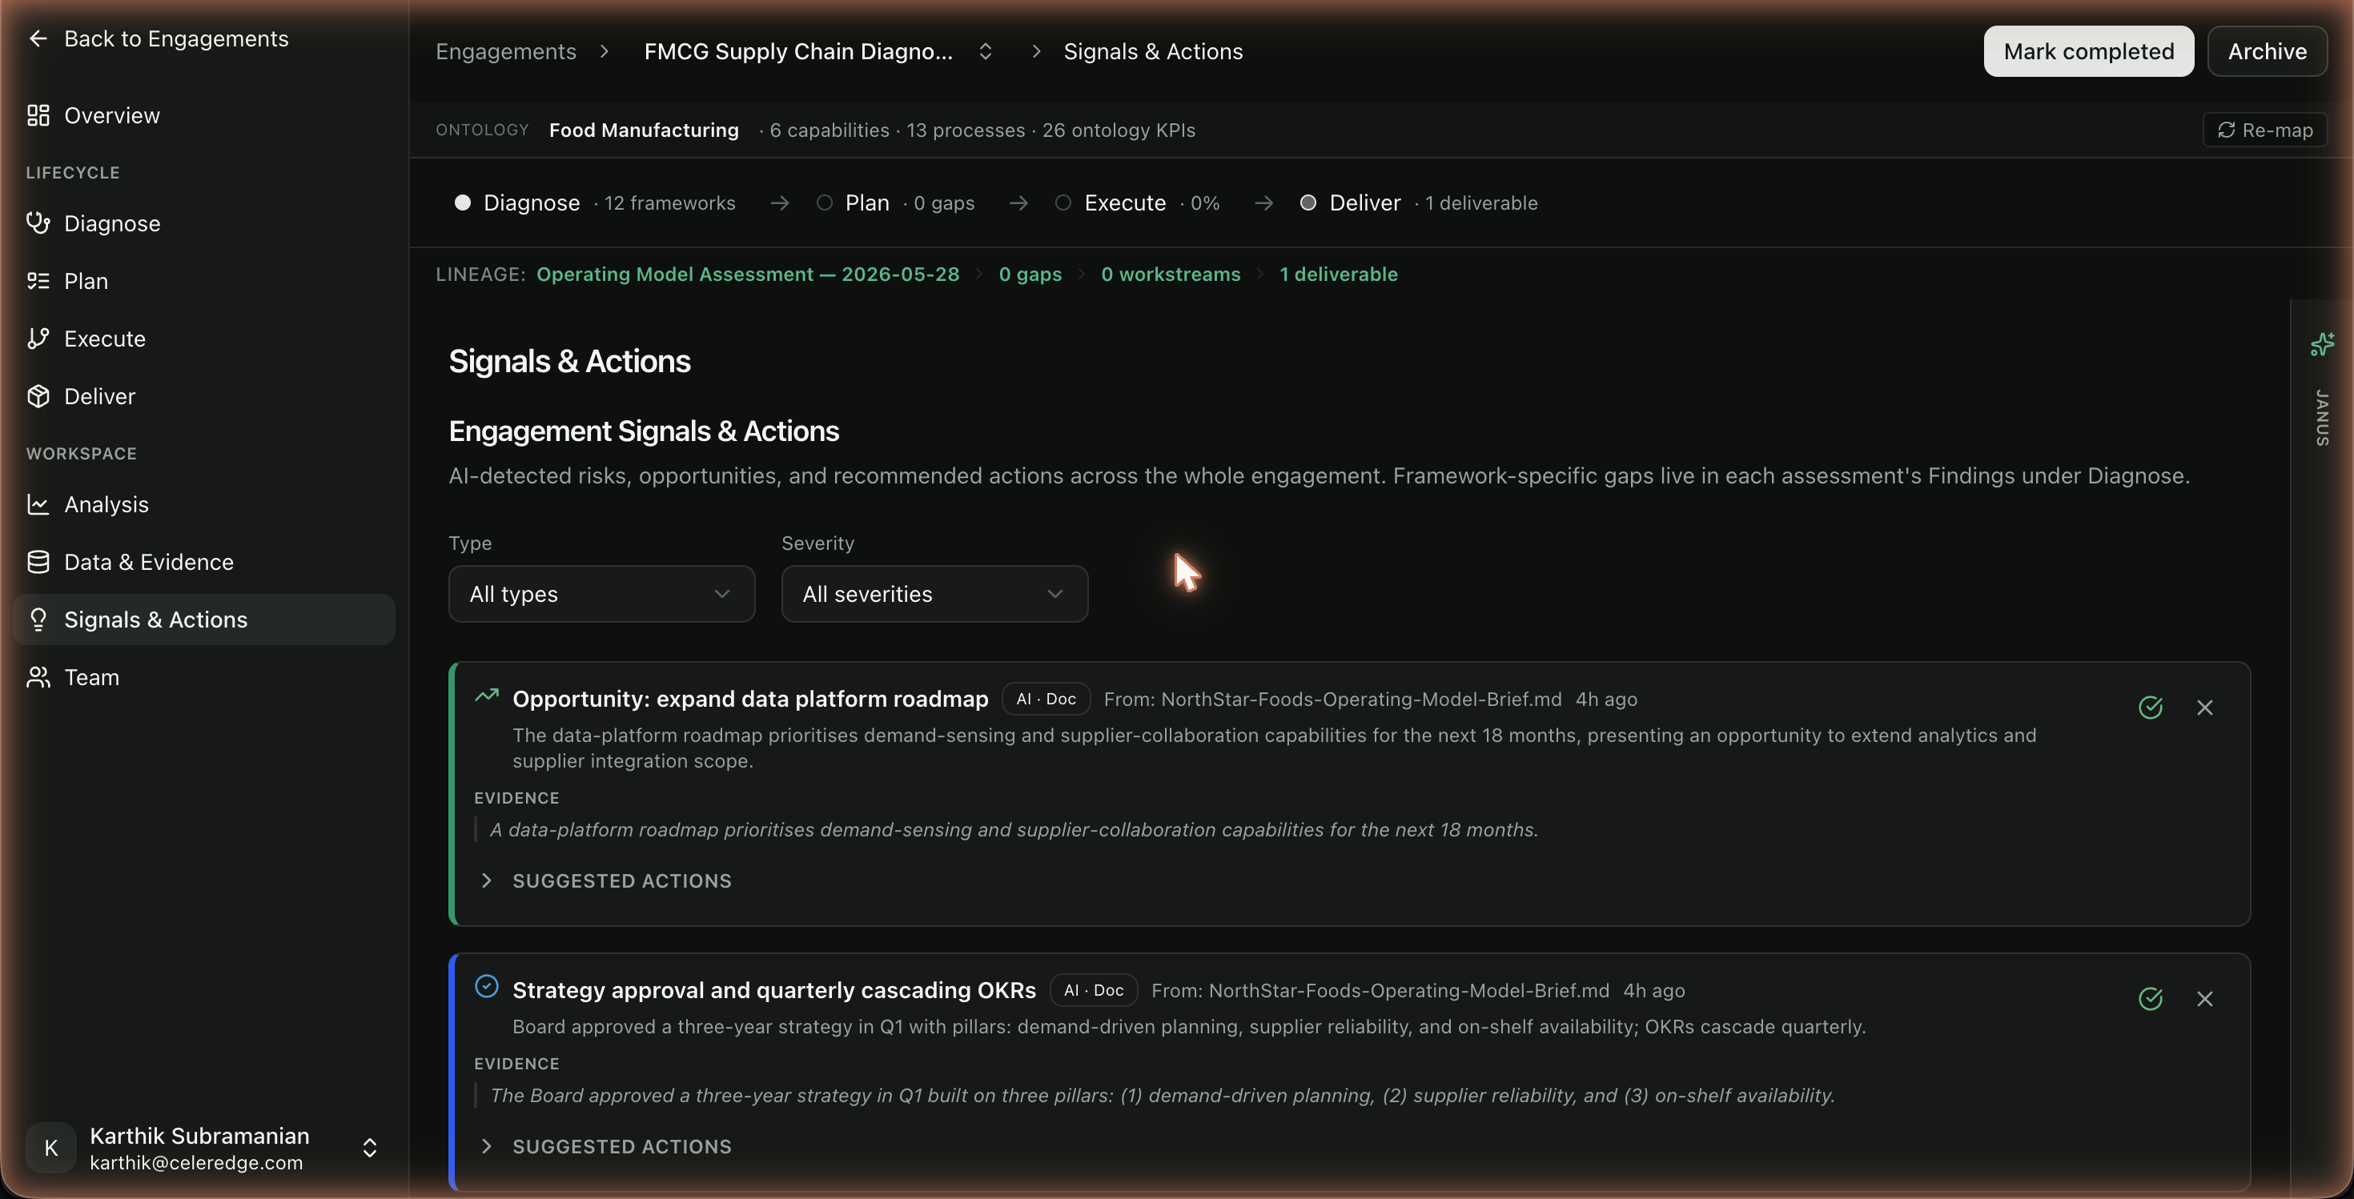Open Data & Evidence in sidebar
The height and width of the screenshot is (1199, 2354).
point(204,562)
